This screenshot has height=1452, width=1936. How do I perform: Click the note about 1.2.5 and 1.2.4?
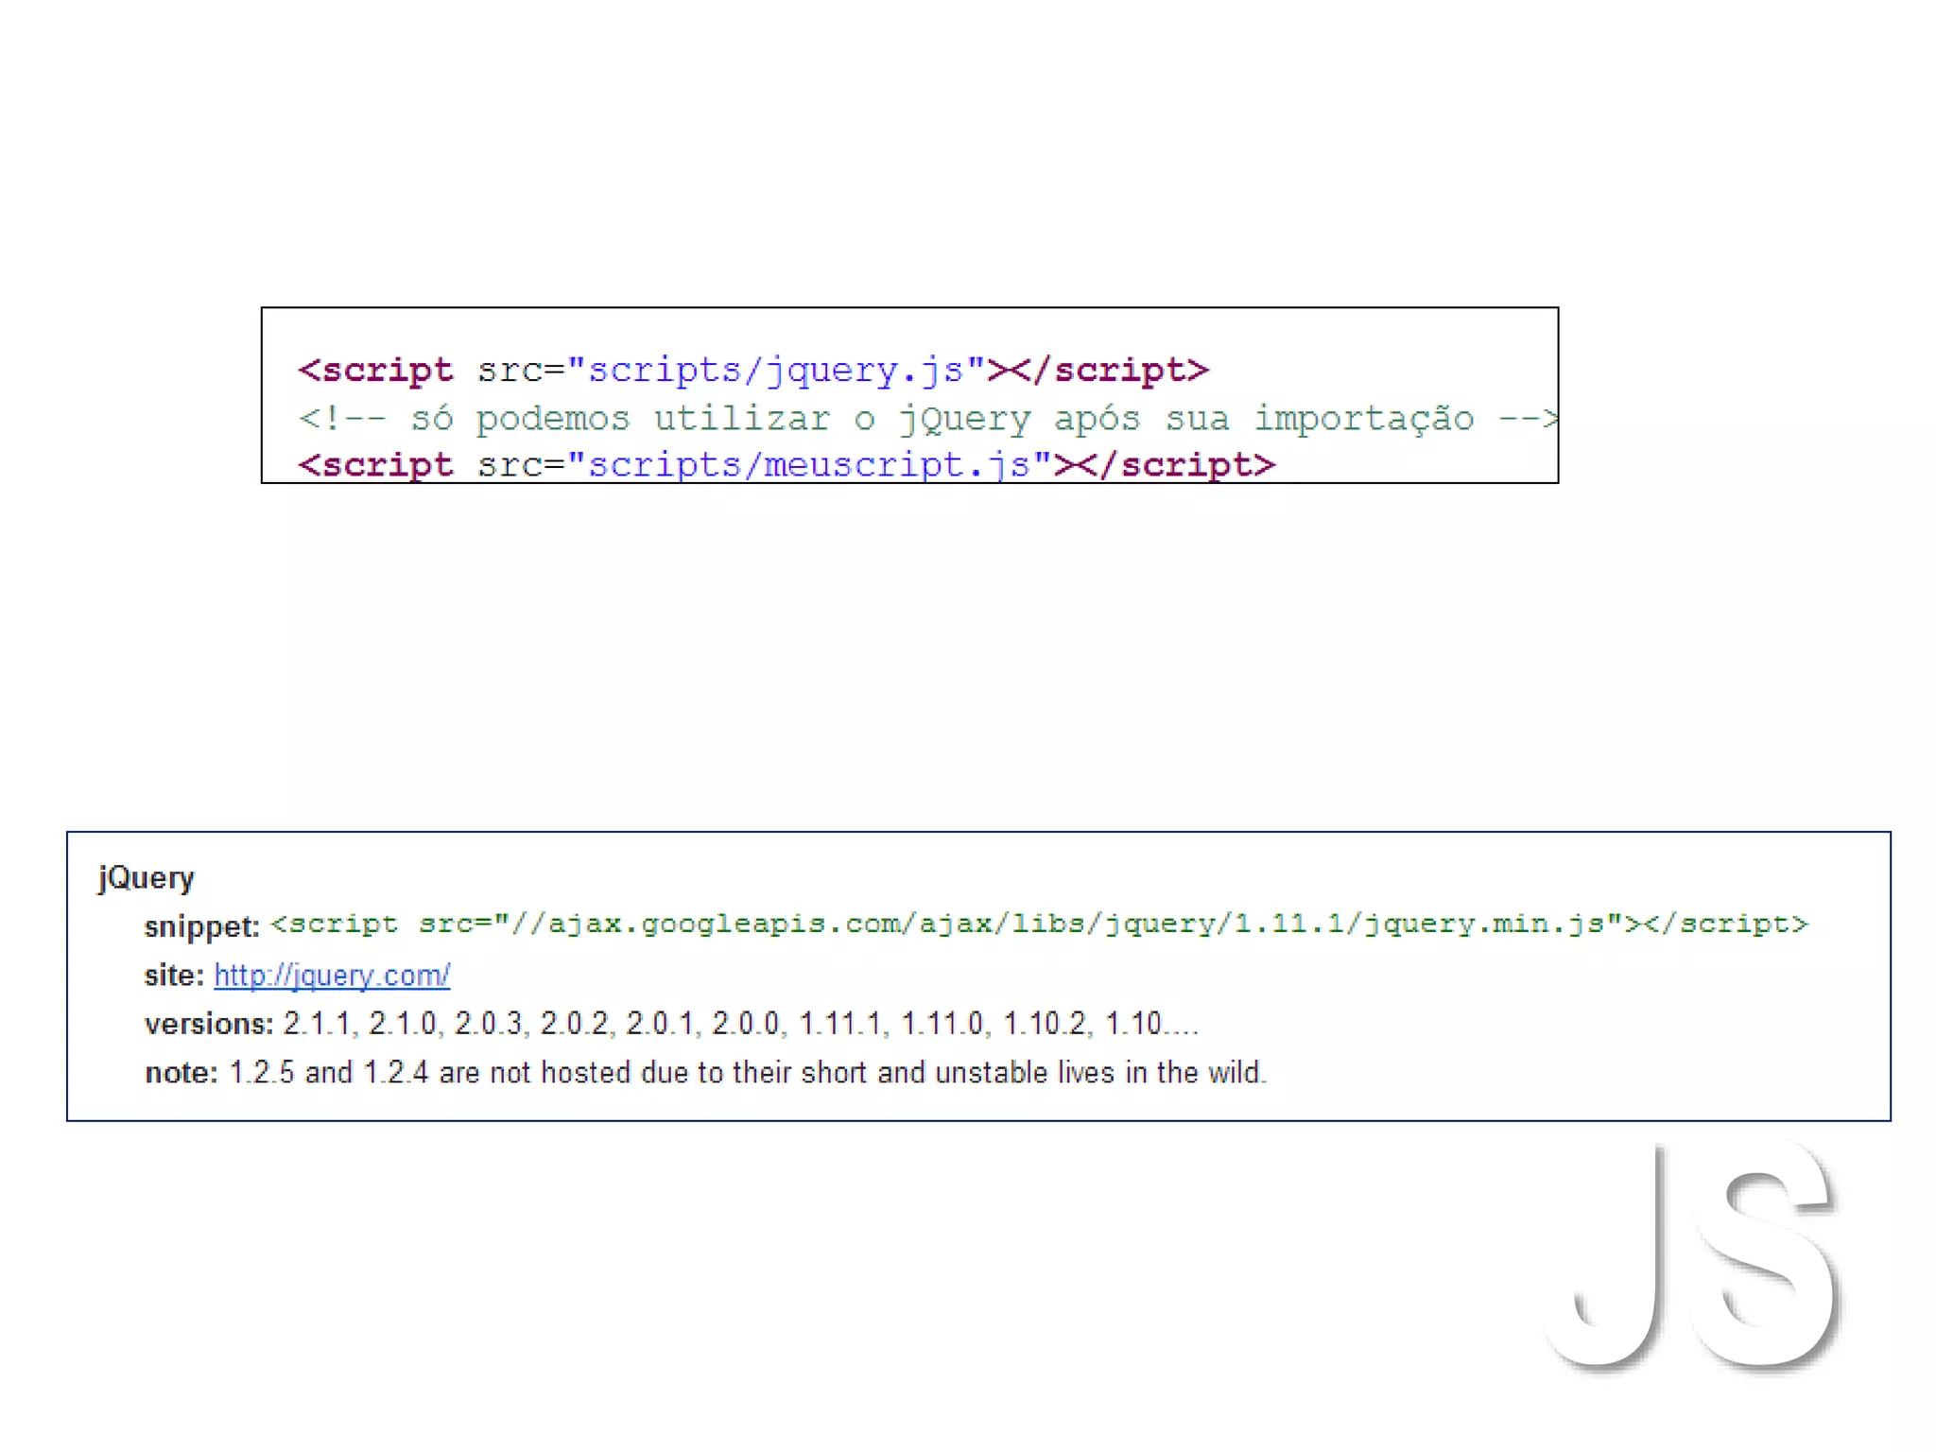747,1072
